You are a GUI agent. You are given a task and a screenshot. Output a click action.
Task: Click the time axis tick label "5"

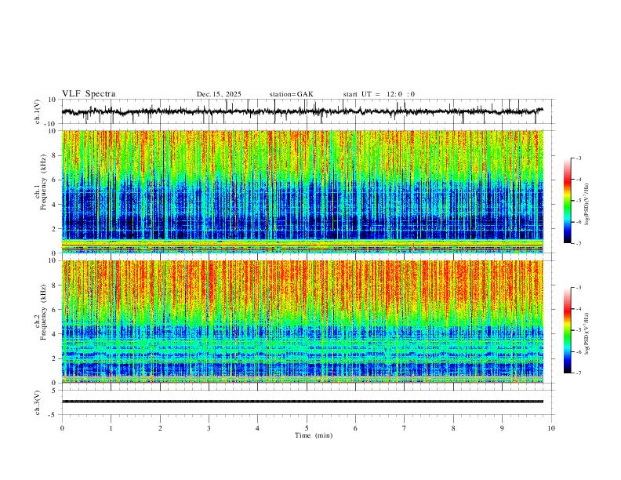click(307, 428)
